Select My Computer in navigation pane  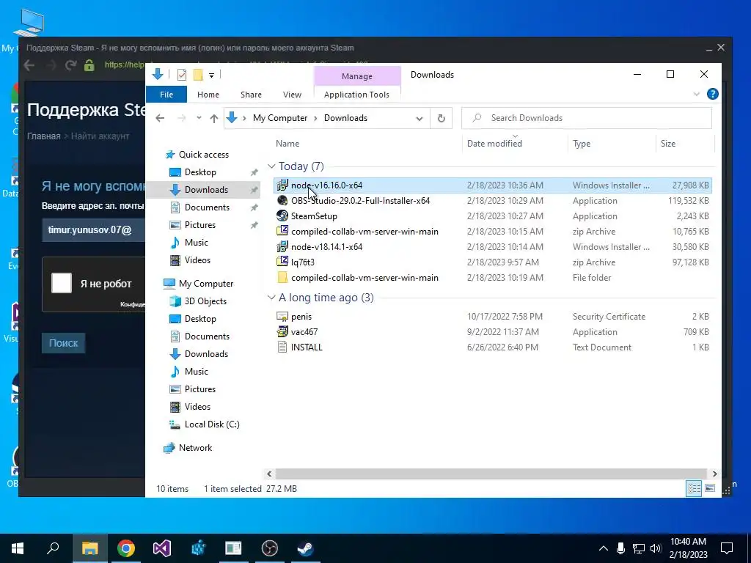pyautogui.click(x=206, y=284)
